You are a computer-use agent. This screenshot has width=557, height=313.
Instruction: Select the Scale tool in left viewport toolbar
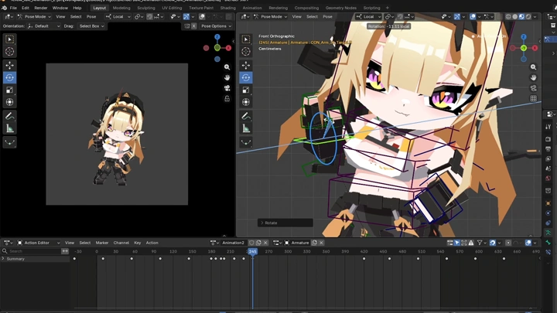[x=9, y=90]
